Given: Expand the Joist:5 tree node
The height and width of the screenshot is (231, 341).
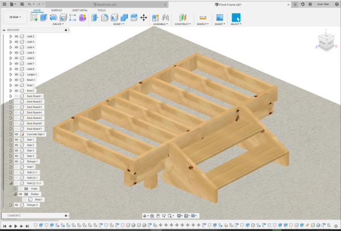Looking at the screenshot, I should pos(11,53).
